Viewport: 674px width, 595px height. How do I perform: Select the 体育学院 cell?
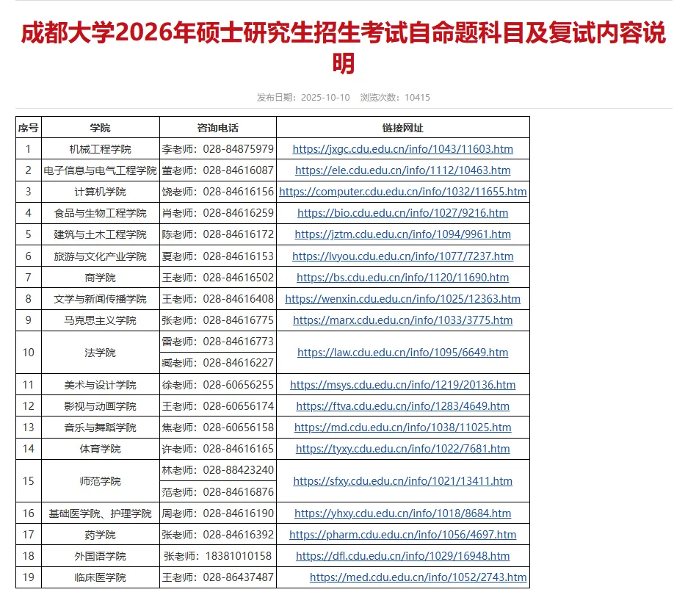point(100,449)
